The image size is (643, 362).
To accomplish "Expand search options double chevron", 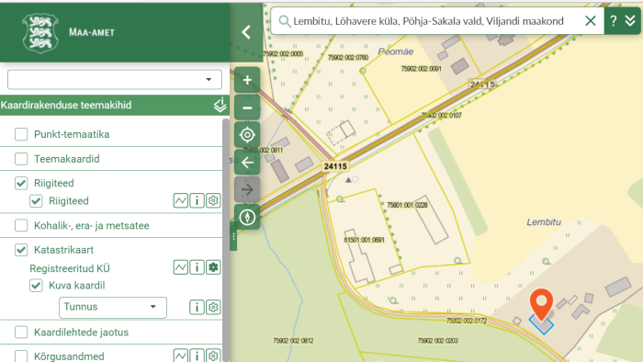I will pos(630,20).
